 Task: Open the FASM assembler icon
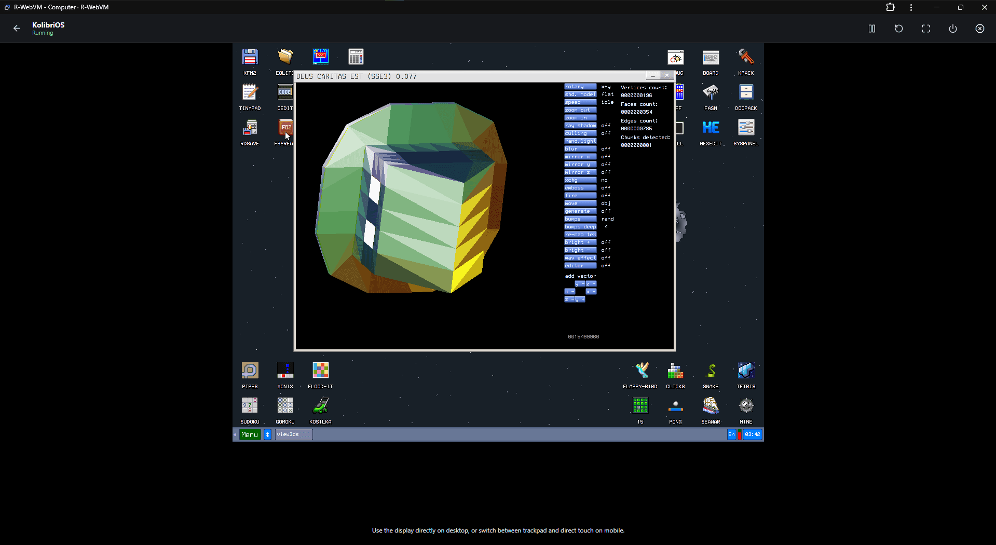711,92
